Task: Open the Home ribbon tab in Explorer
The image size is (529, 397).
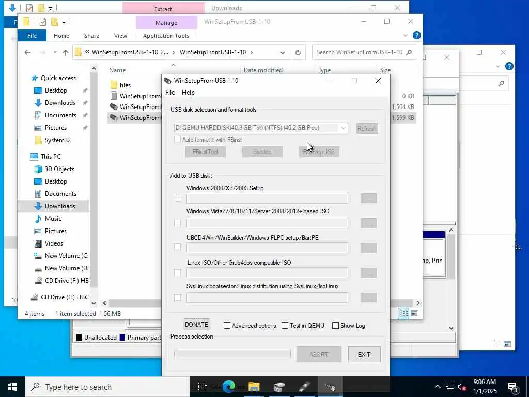Action: [x=61, y=36]
